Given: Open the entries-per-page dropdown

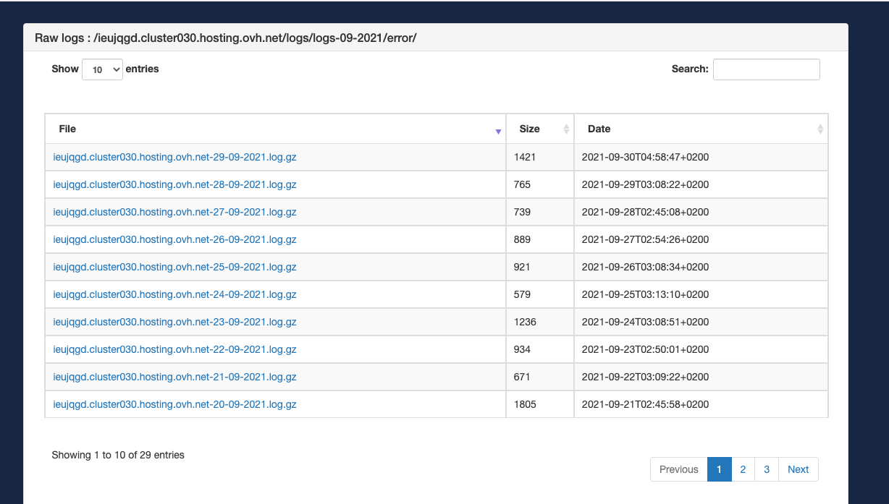Looking at the screenshot, I should coord(103,69).
